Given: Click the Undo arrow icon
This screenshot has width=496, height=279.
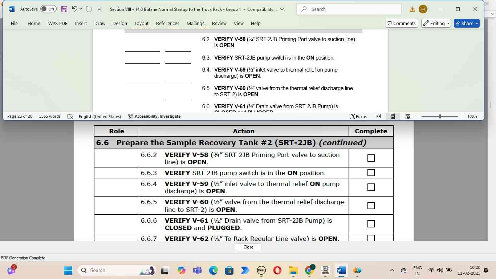Looking at the screenshot, I should tap(74, 9).
